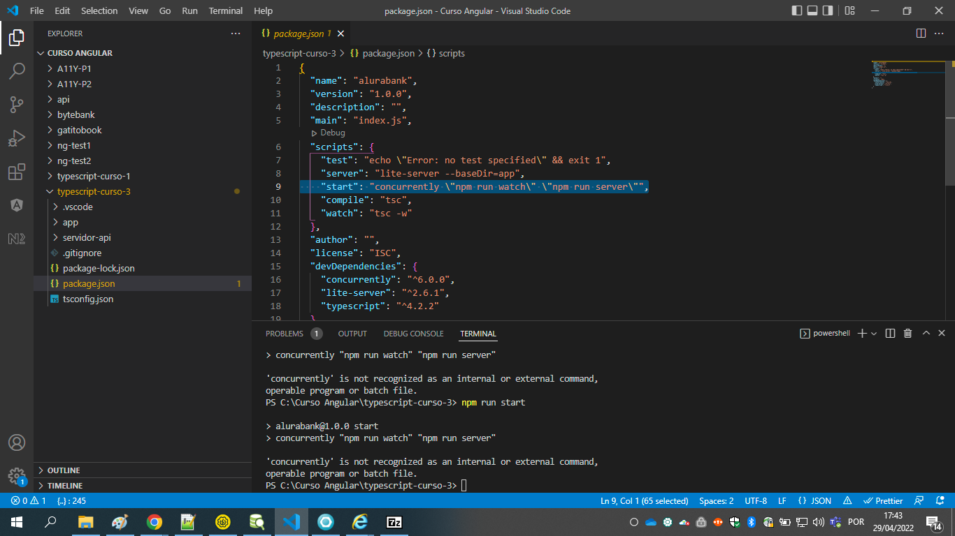The width and height of the screenshot is (955, 536).
Task: Collapse the CURSO ANGULAR workspace header
Action: pos(143,53)
